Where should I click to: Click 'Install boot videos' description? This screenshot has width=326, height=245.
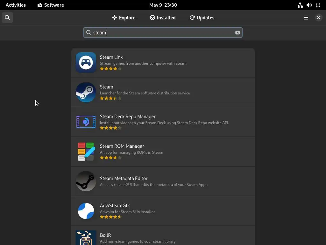tap(164, 123)
